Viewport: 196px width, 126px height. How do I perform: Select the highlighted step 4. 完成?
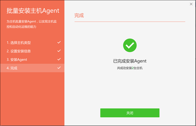(32, 68)
